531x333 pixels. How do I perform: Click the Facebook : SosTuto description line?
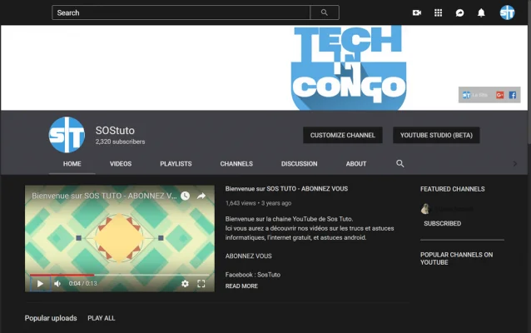[253, 275]
